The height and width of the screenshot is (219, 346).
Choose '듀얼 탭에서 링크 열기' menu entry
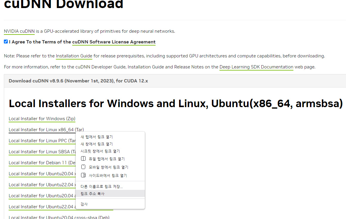point(110,159)
